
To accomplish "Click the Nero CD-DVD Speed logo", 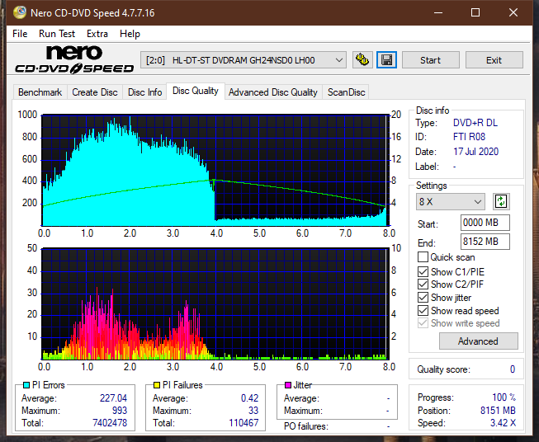I will (x=74, y=59).
